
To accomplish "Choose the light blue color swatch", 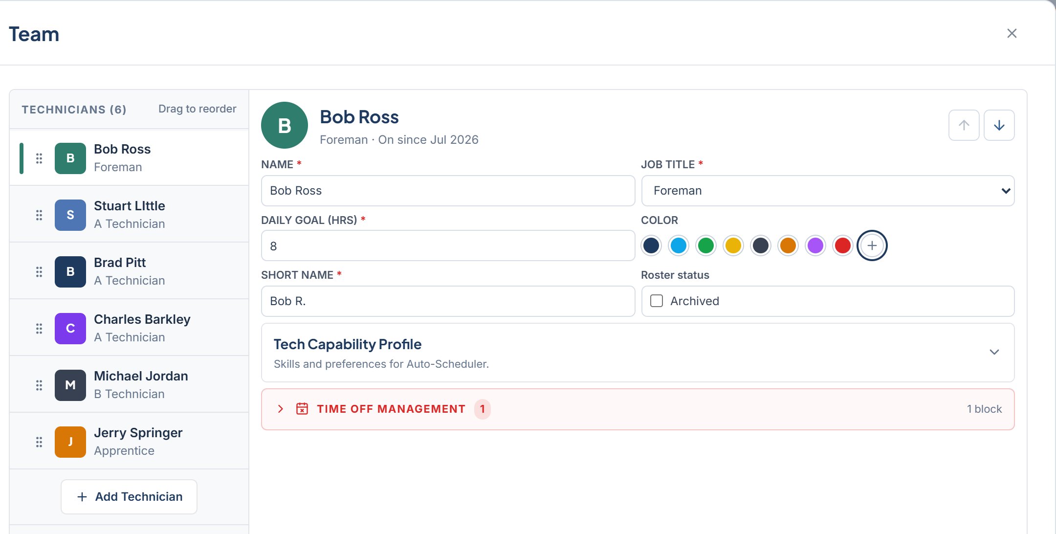I will click(x=679, y=245).
